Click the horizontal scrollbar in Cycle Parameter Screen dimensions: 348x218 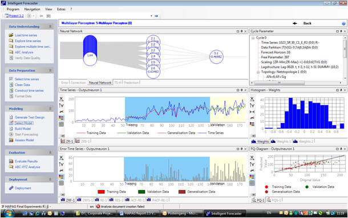[297, 83]
